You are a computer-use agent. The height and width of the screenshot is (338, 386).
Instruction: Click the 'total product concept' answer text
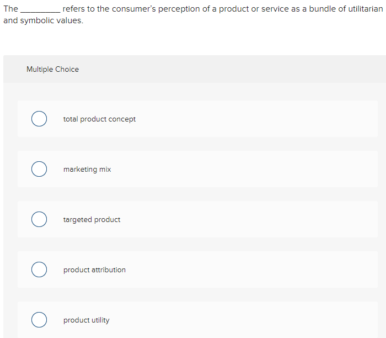[99, 119]
